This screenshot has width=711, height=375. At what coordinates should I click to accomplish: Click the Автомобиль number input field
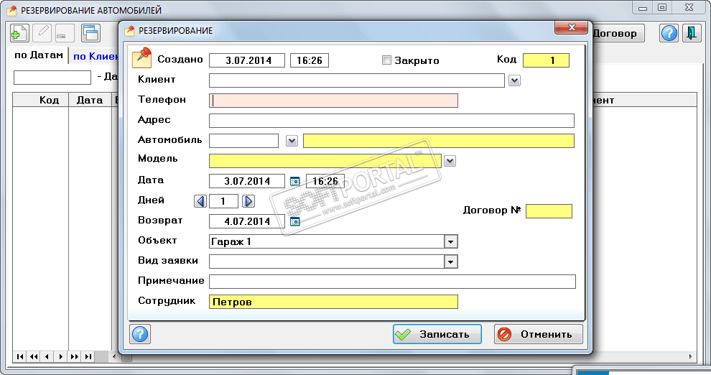pos(243,141)
